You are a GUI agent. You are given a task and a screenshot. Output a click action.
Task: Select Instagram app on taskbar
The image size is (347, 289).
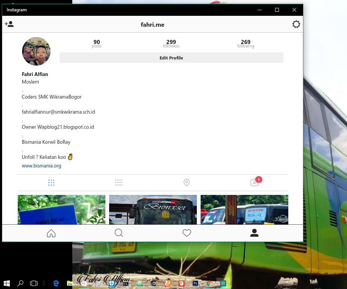point(223,283)
